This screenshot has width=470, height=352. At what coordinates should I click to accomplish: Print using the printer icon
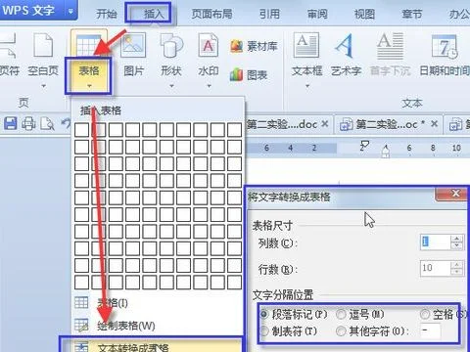click(x=28, y=124)
